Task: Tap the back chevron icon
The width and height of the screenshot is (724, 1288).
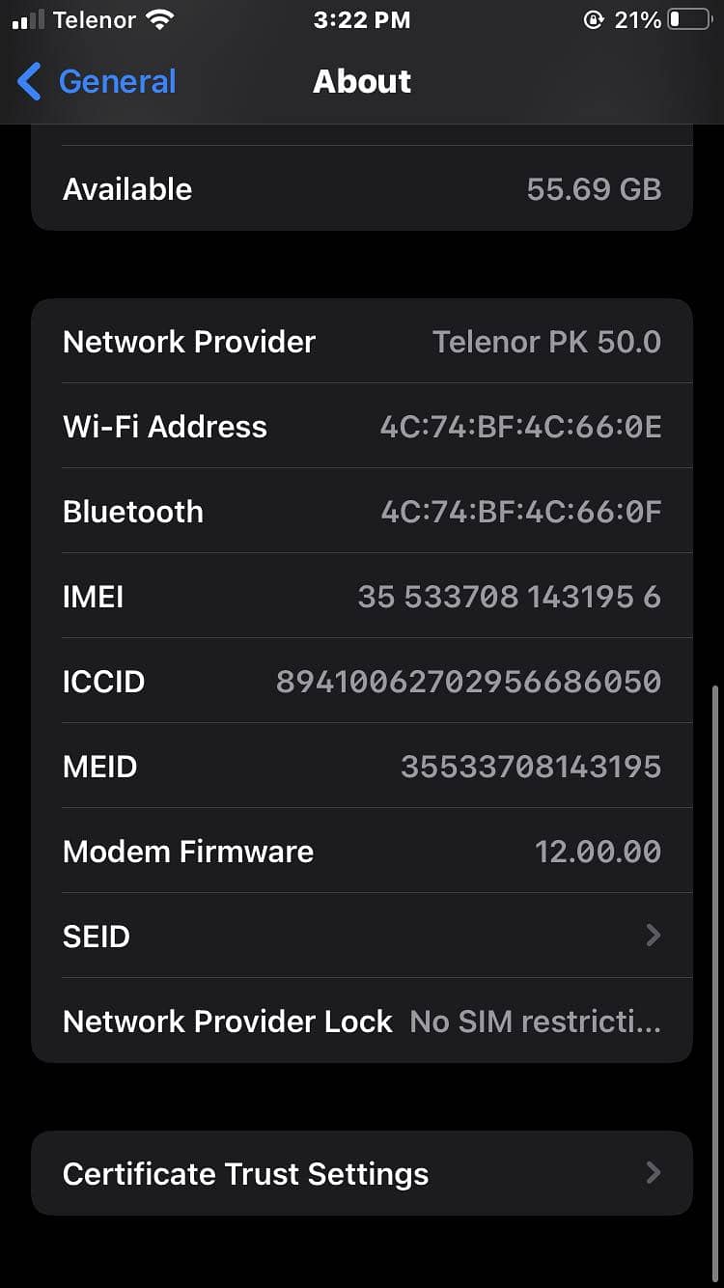Action: 30,82
